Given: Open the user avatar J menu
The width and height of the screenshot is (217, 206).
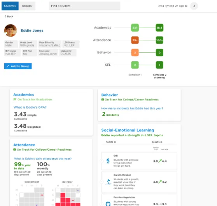Looking at the screenshot, I should click(x=194, y=6).
